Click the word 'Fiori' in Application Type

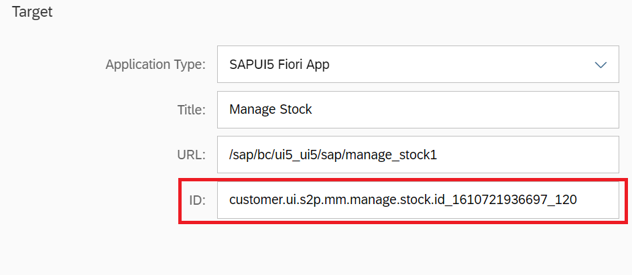pyautogui.click(x=289, y=65)
